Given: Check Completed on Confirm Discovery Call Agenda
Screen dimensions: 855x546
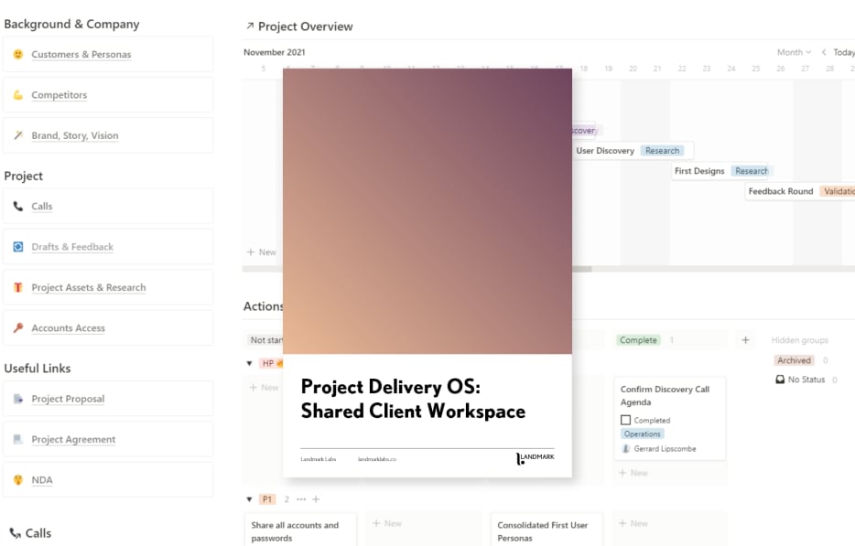Looking at the screenshot, I should click(x=626, y=420).
